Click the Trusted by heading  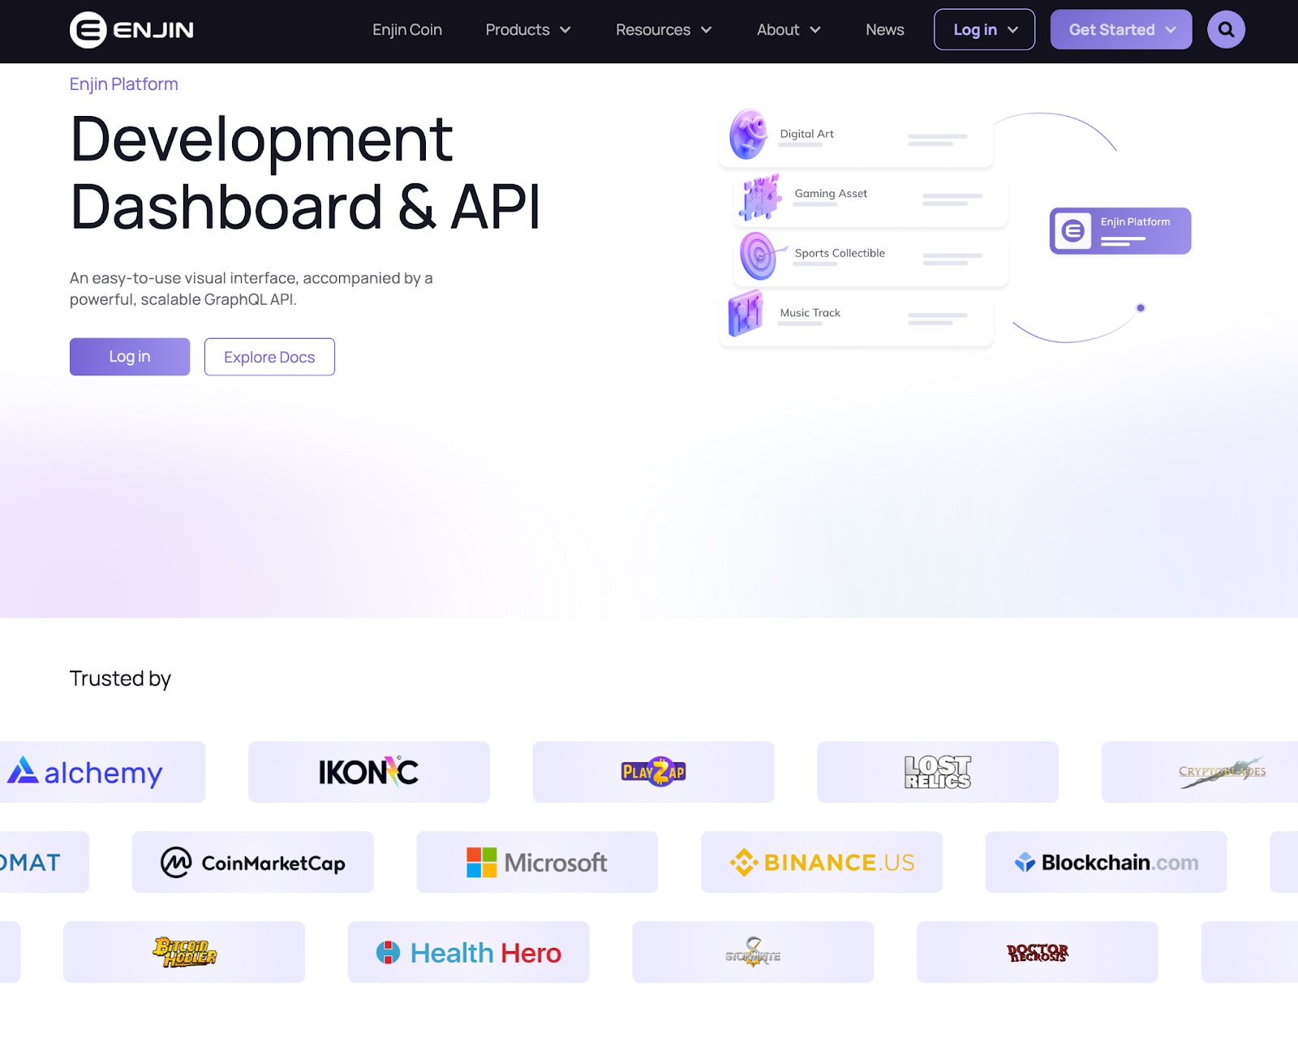click(120, 679)
